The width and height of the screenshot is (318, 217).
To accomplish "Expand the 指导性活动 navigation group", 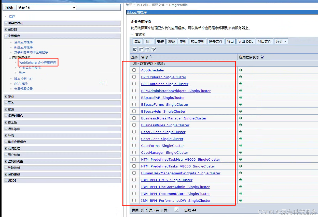I will [6, 23].
